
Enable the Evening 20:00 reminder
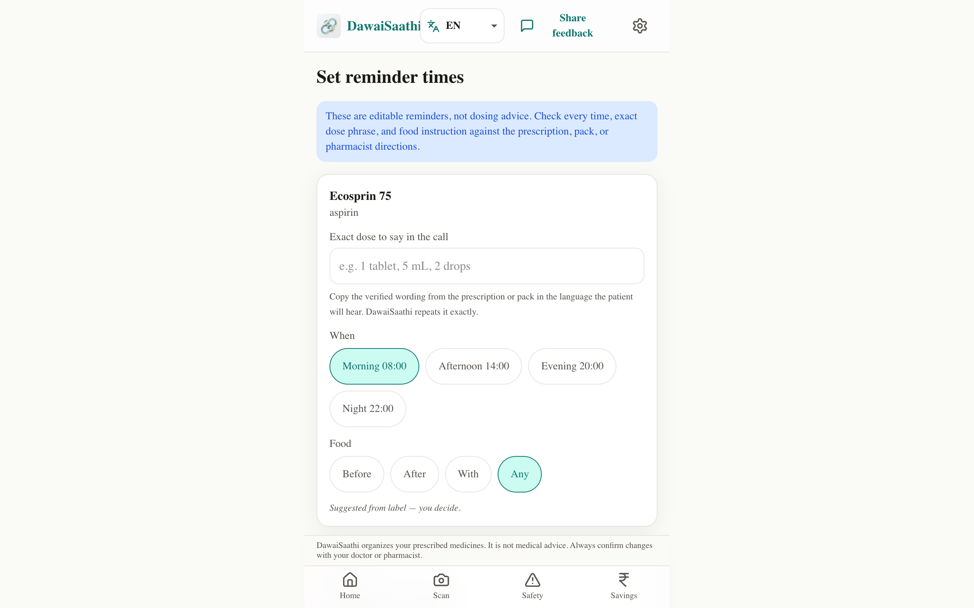(572, 366)
